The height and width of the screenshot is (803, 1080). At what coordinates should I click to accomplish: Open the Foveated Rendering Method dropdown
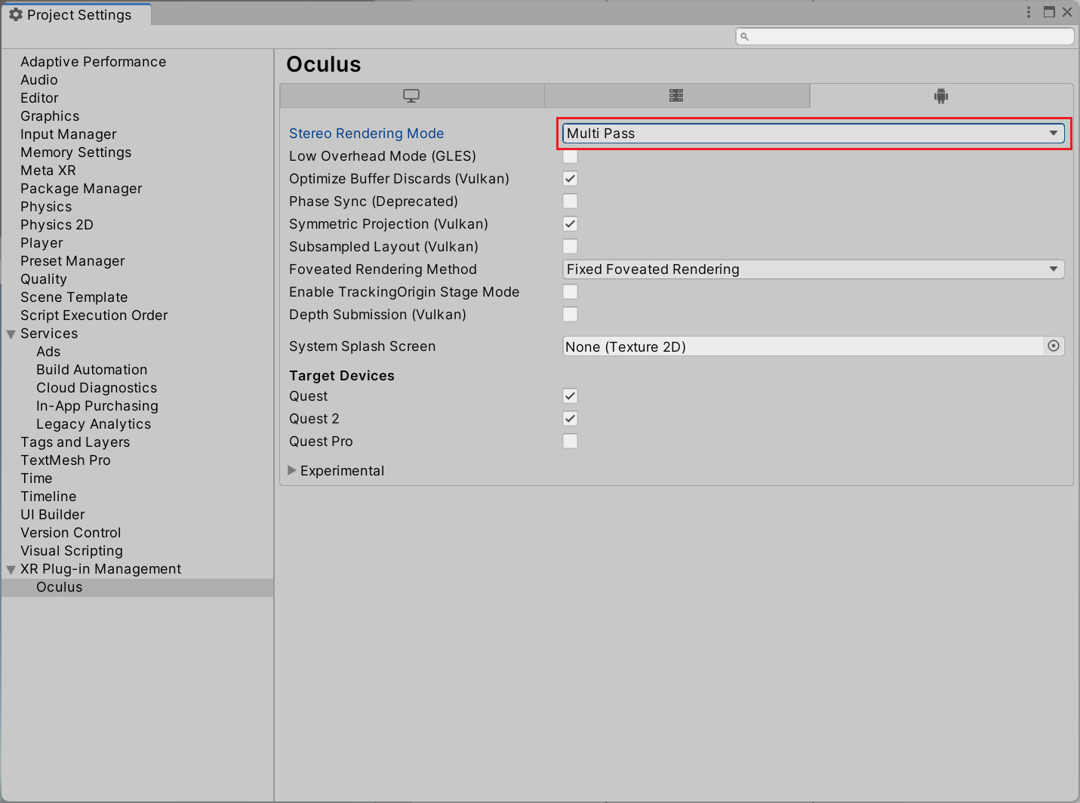coord(814,269)
